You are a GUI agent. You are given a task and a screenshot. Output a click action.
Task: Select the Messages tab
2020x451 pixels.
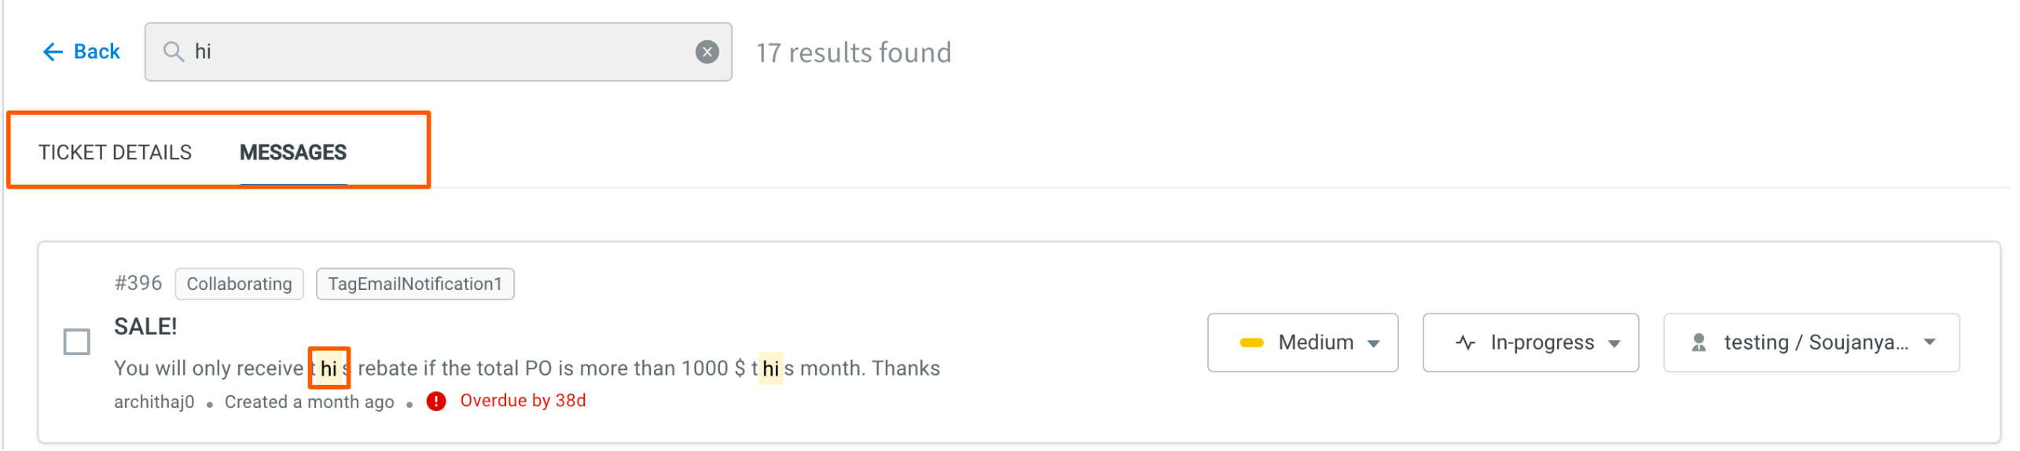[293, 152]
